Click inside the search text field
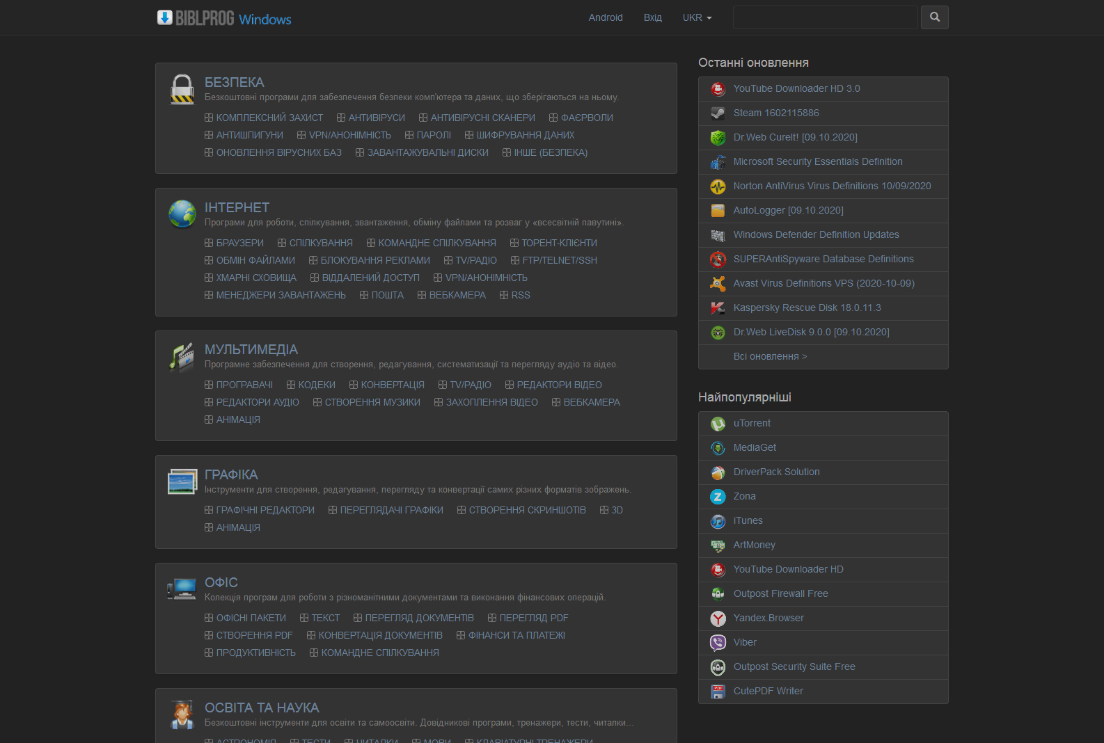 tap(826, 17)
